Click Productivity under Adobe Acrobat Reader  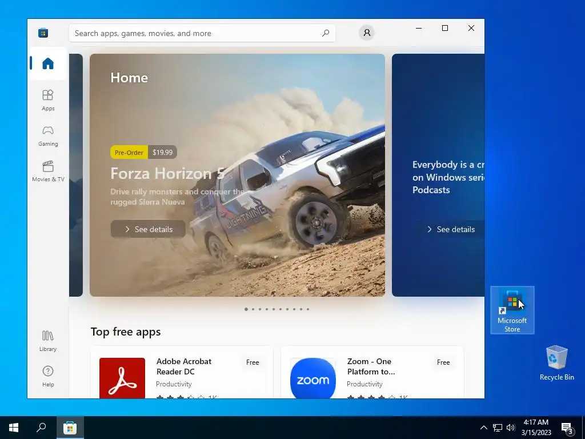[x=174, y=384]
